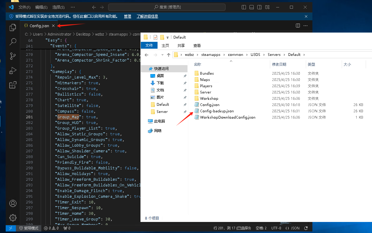Dismiss the restricted mode banner

point(306,16)
